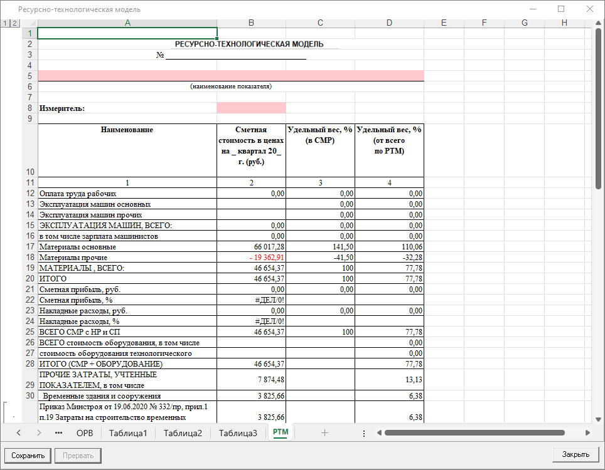
Task: Click the pink indicator name row
Action: pos(230,76)
